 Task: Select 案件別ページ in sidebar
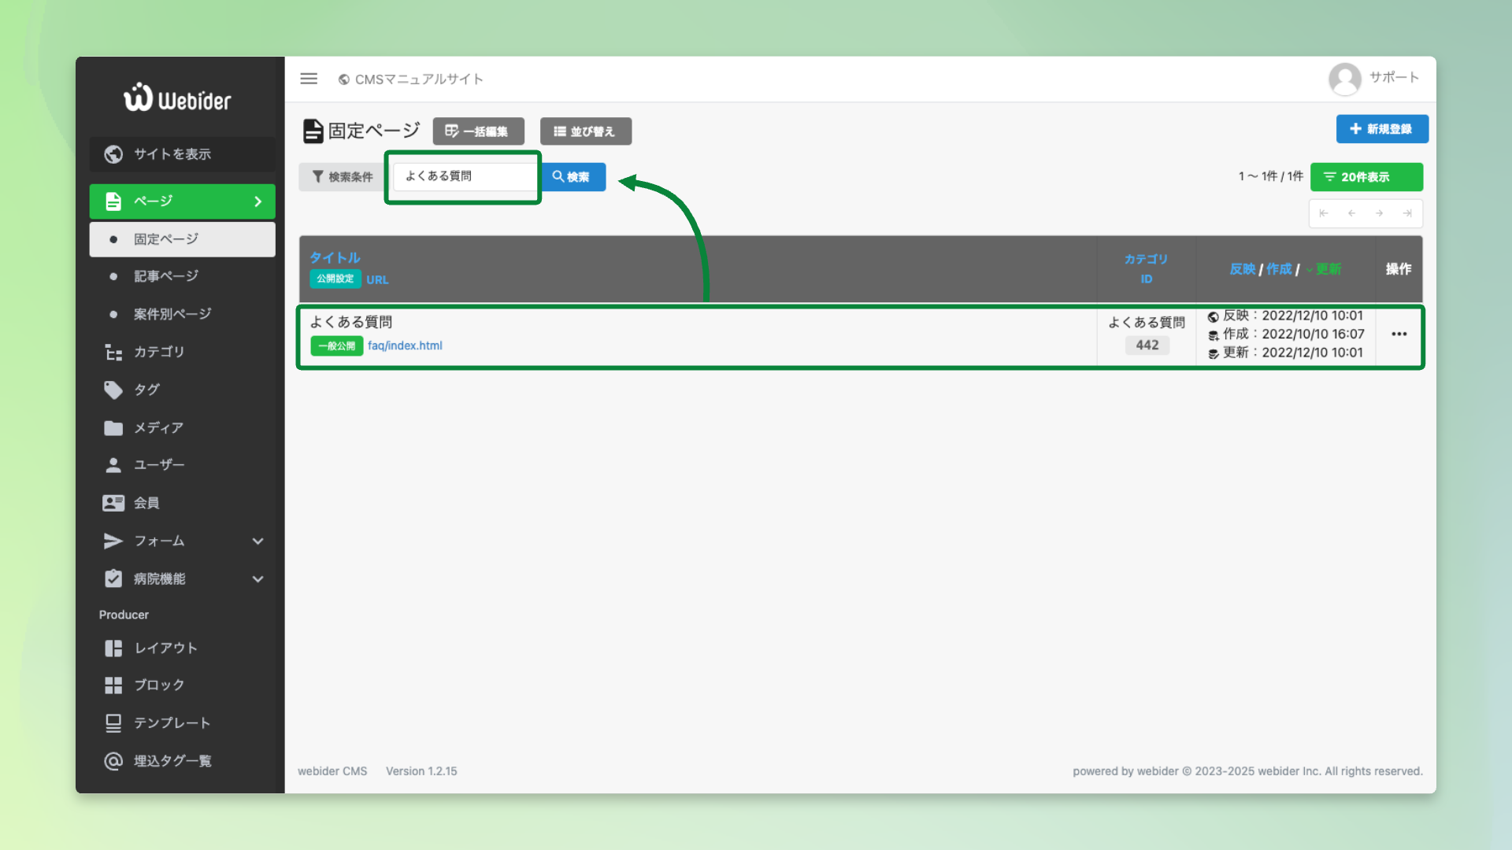click(172, 314)
